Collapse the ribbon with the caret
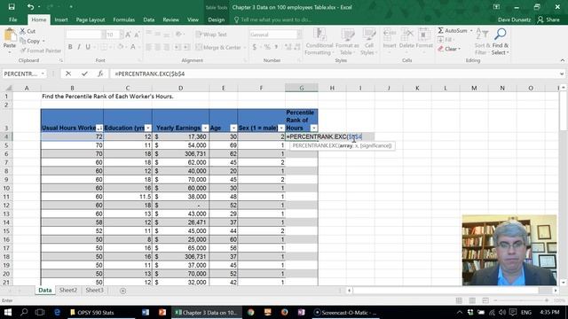This screenshot has height=319, width=568. coord(562,60)
